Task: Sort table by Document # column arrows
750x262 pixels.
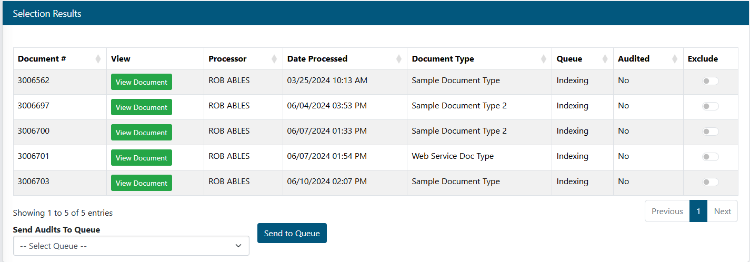Action: 98,59
